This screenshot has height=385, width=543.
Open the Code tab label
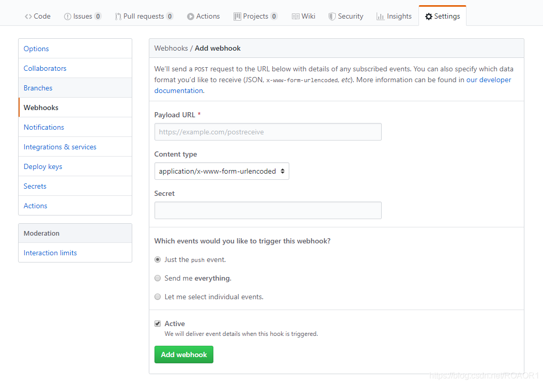click(42, 17)
